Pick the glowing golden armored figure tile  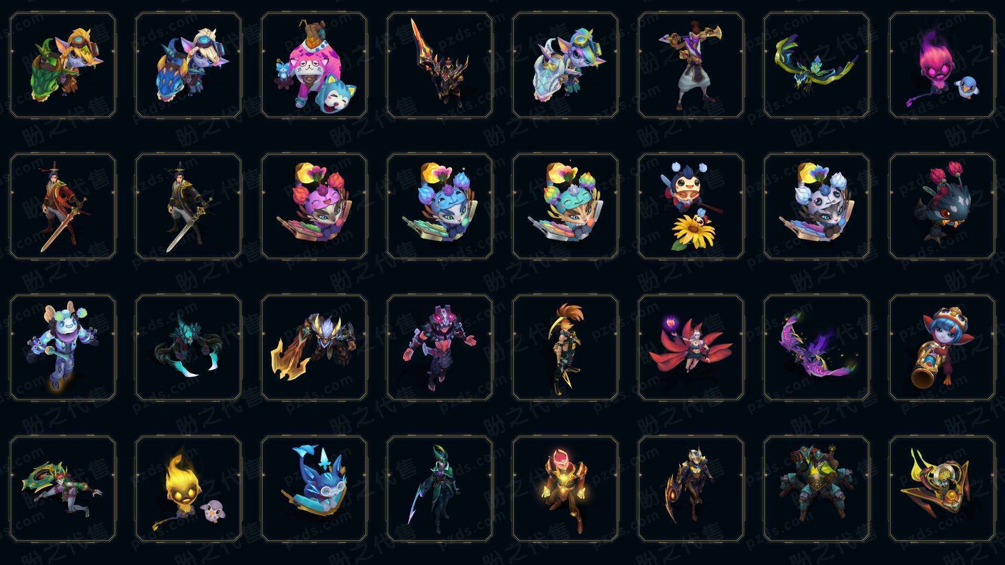pos(565,489)
